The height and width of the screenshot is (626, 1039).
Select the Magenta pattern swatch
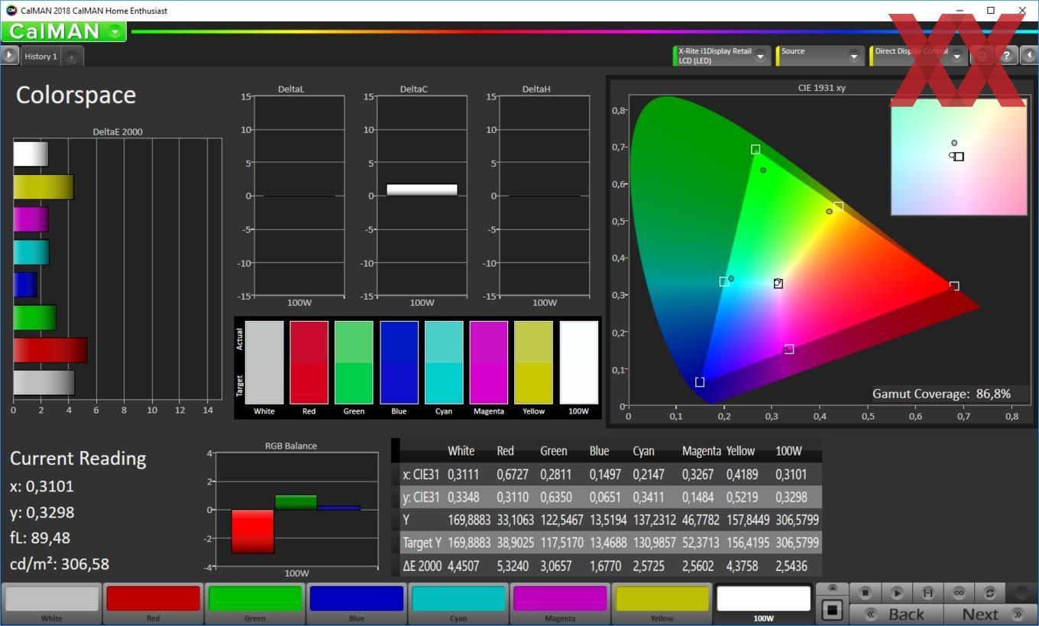(560, 604)
